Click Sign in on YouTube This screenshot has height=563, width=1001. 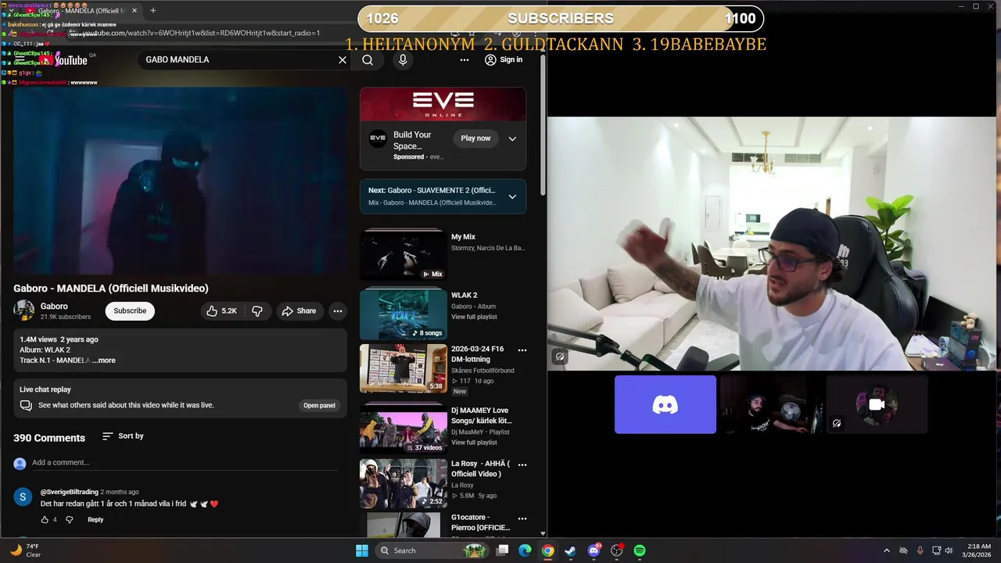[504, 59]
